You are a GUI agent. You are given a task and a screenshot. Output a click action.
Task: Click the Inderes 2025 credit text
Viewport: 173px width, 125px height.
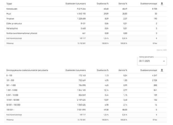coord(161,50)
